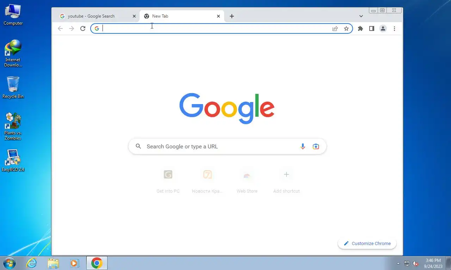Start voice search with microphone icon
Image resolution: width=451 pixels, height=270 pixels.
click(x=303, y=147)
